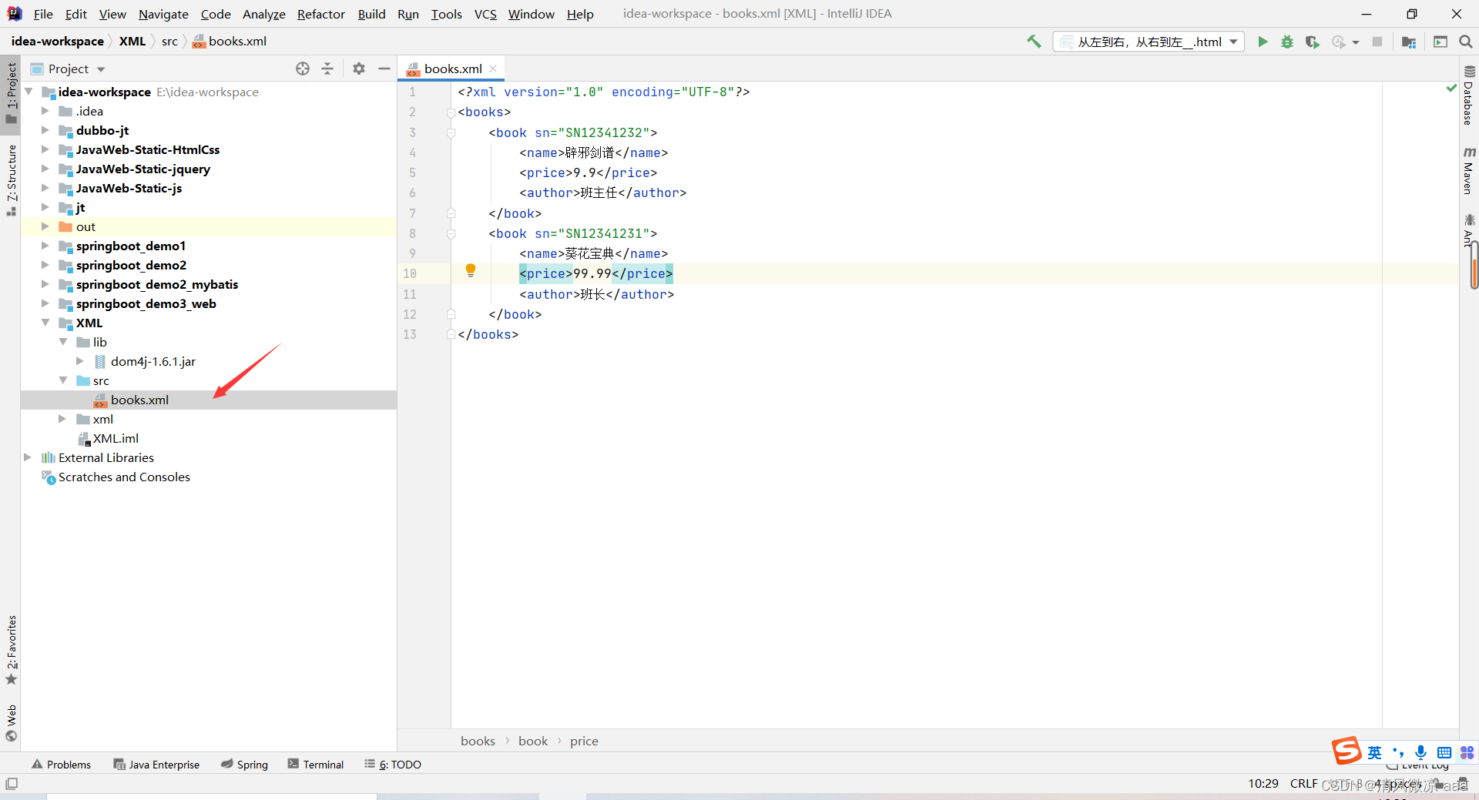The height and width of the screenshot is (800, 1479).
Task: Click green inspection checkmark indicator
Action: (1452, 89)
